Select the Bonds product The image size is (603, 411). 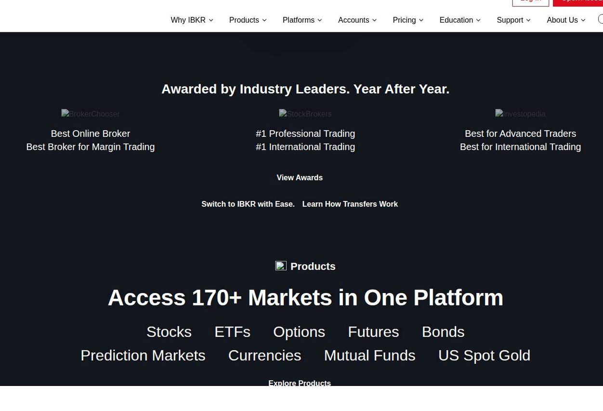click(x=443, y=332)
